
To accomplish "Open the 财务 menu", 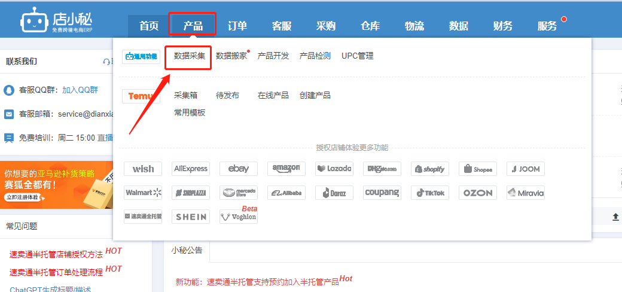I will click(503, 26).
